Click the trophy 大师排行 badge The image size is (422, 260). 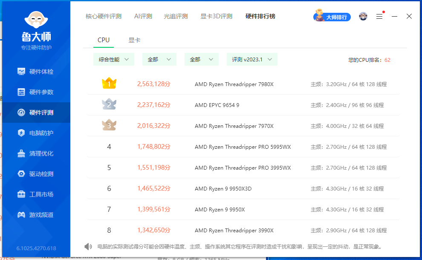tap(332, 16)
